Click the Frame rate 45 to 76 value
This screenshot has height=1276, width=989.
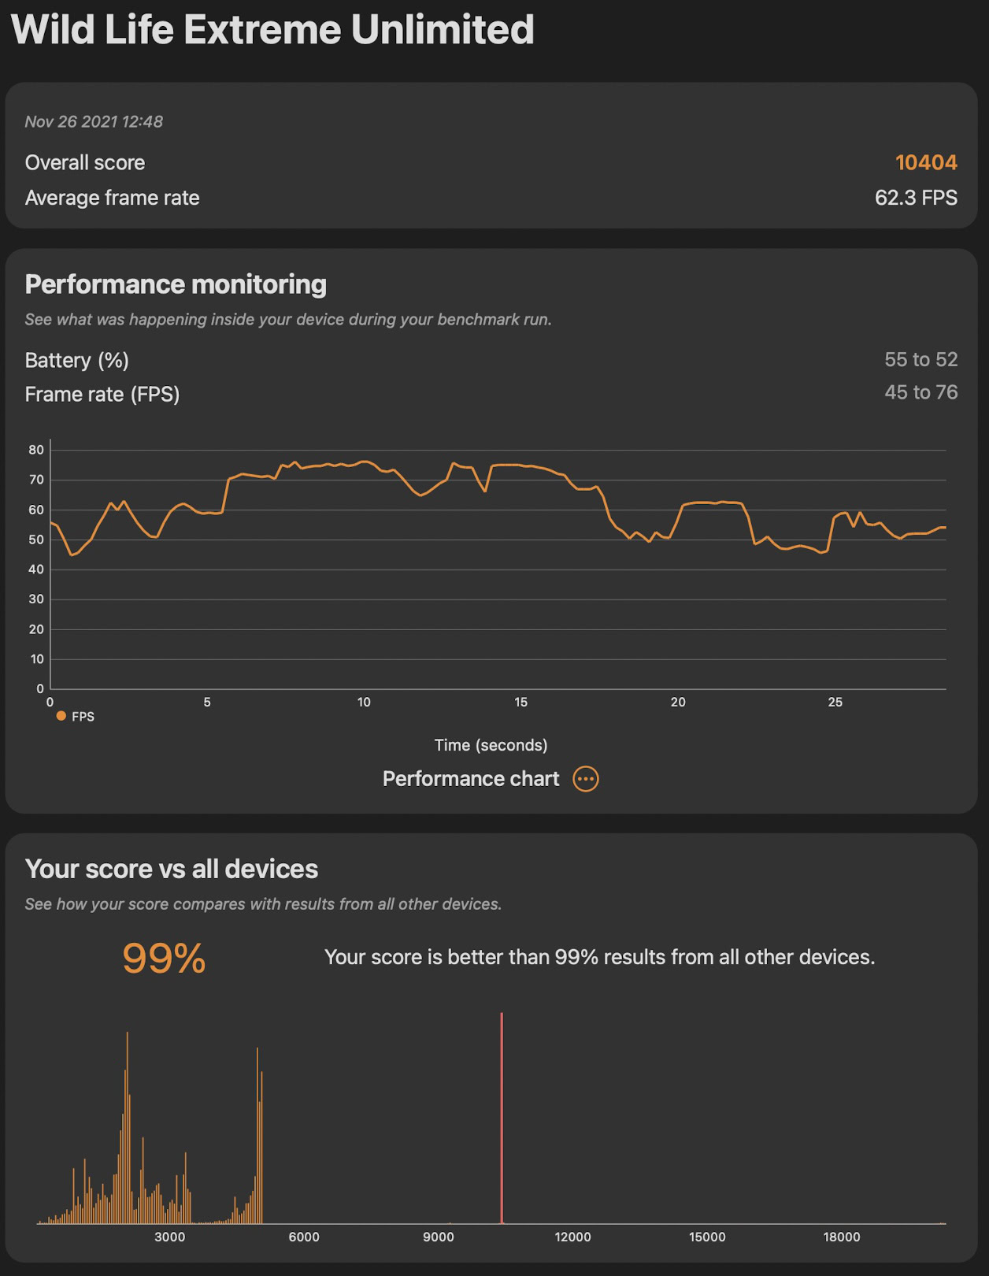point(920,392)
